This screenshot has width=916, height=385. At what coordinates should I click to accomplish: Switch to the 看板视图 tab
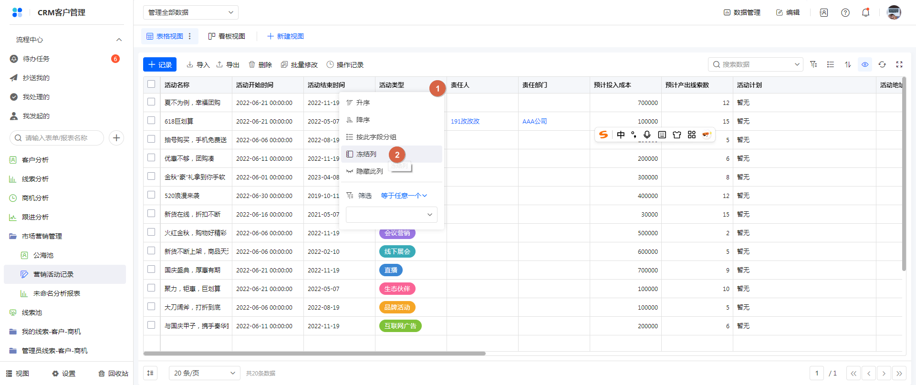pos(227,36)
